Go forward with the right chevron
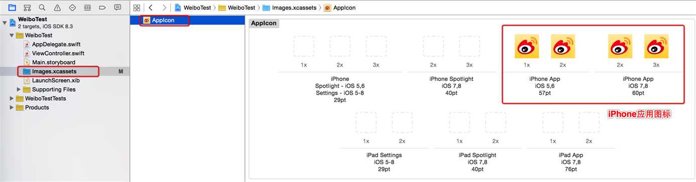Image resolution: width=696 pixels, height=182 pixels. click(164, 8)
